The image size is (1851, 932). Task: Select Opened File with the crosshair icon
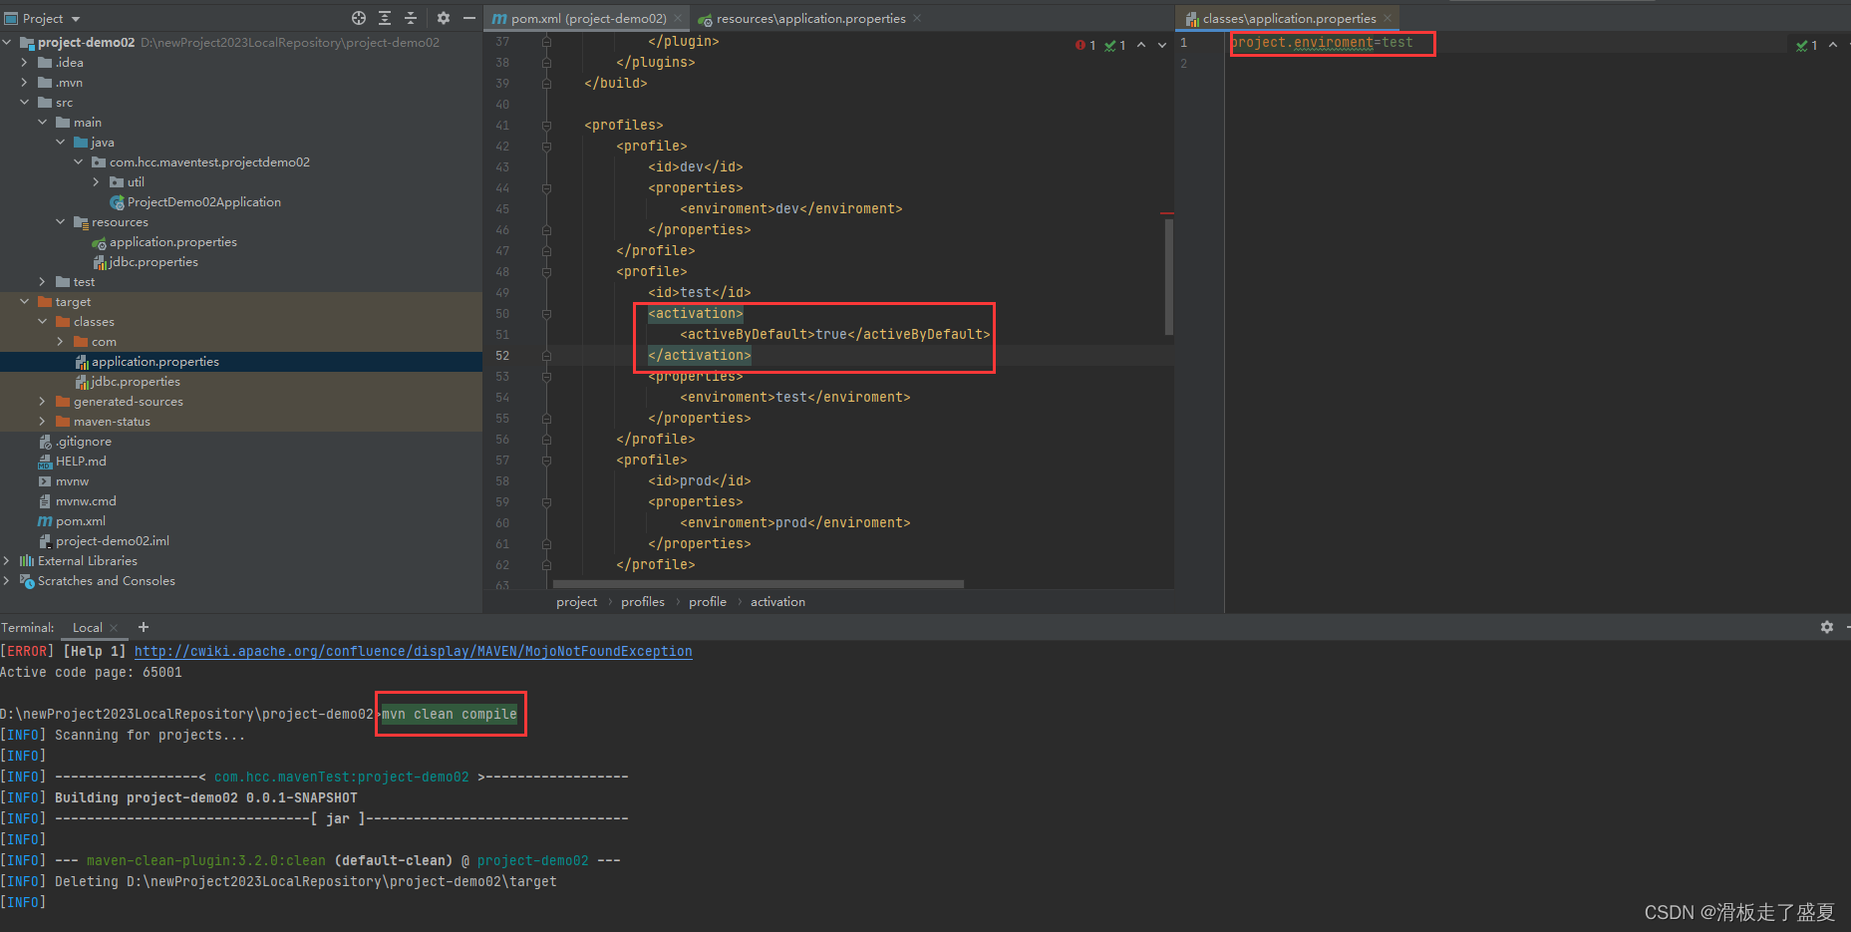click(358, 18)
